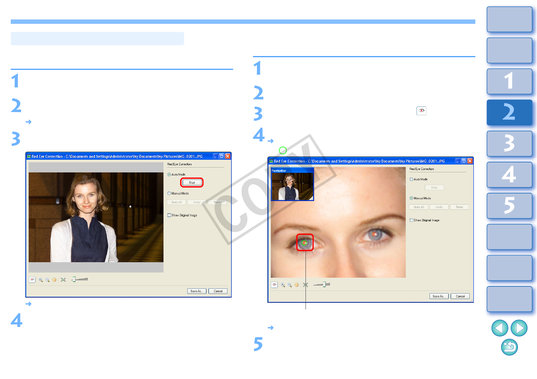Choose the Hand pan tool in right dialog
The width and height of the screenshot is (537, 379).
297,284
